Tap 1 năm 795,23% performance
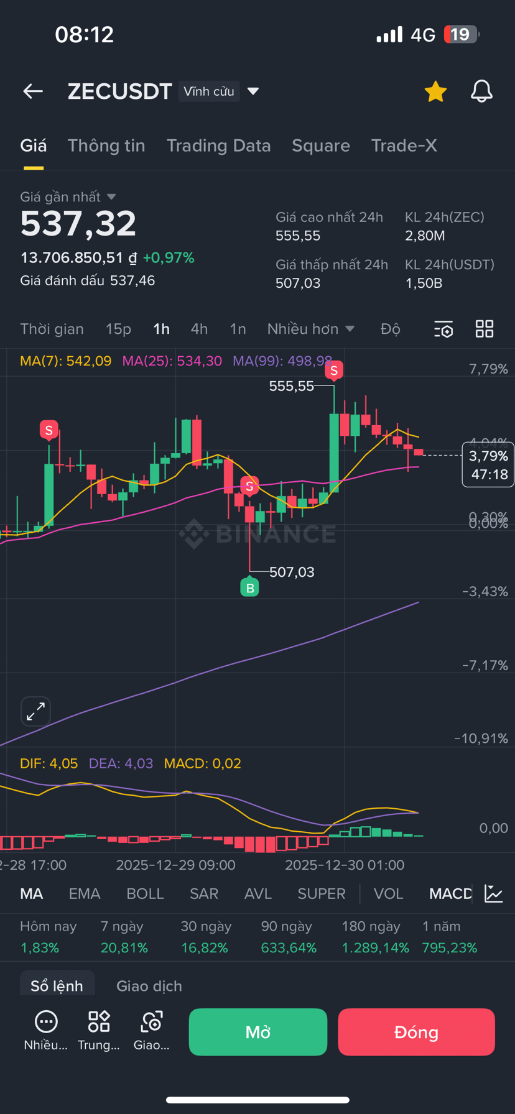 pos(450,937)
